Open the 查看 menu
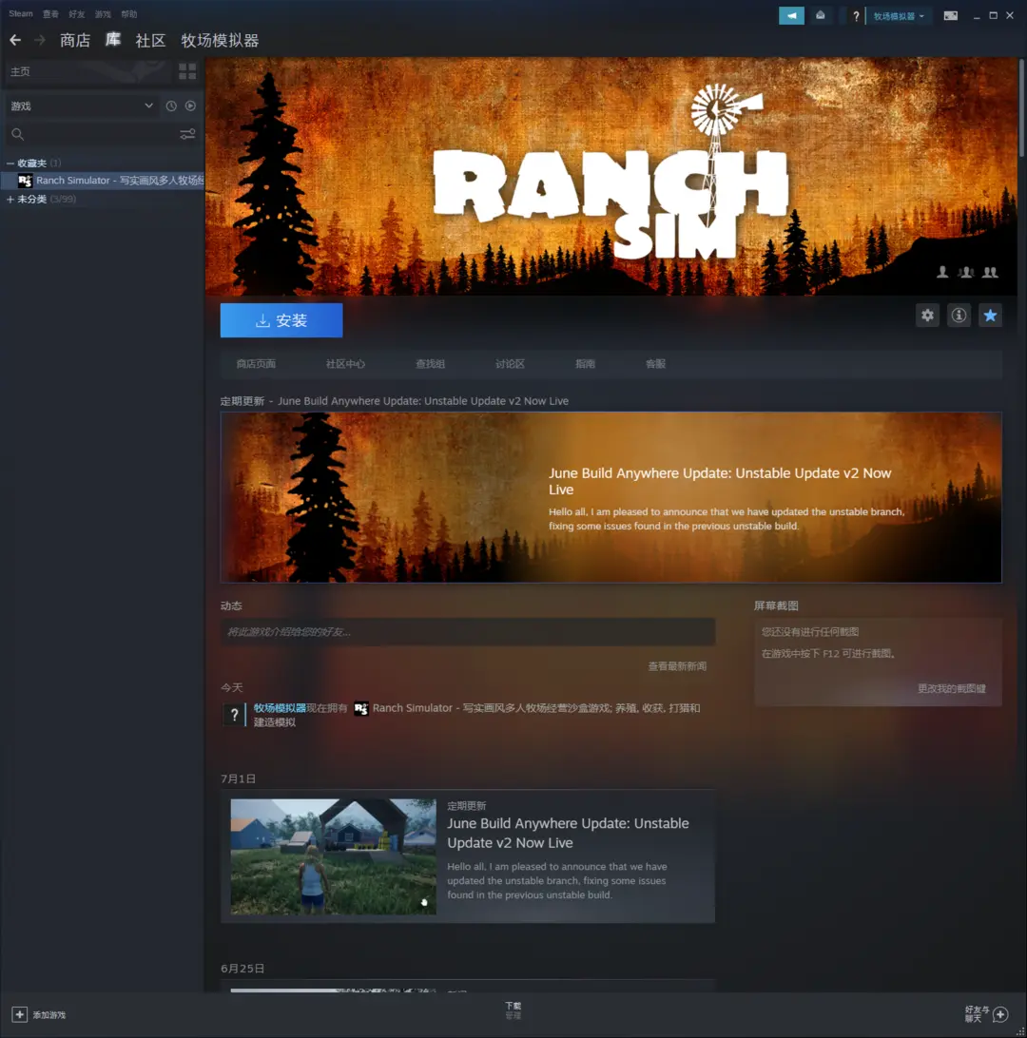Screen dimensions: 1027x1038 click(x=50, y=14)
